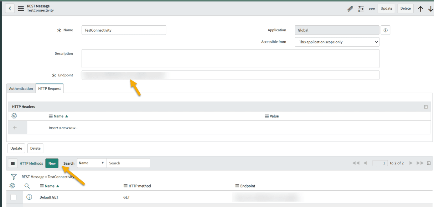The width and height of the screenshot is (434, 207).
Task: Open attachments with the paperclip icon
Action: tap(350, 9)
